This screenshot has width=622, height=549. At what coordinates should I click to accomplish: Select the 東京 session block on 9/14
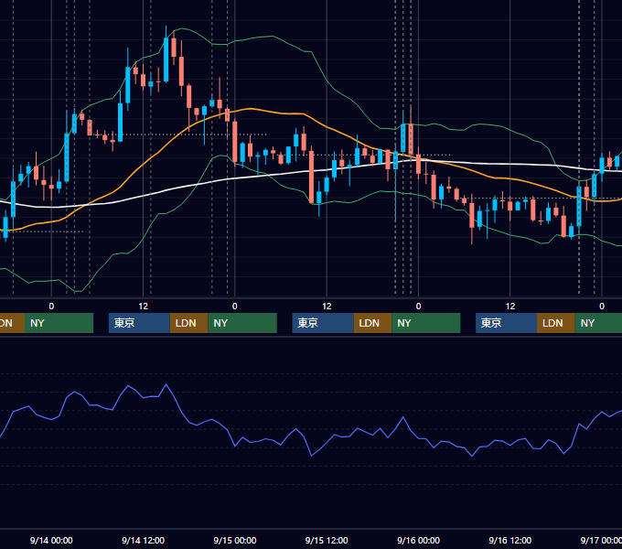pyautogui.click(x=139, y=323)
